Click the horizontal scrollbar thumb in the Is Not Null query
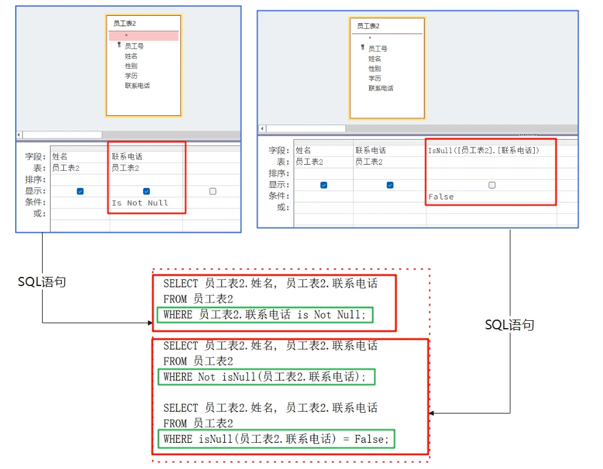The height and width of the screenshot is (469, 603). (62, 135)
